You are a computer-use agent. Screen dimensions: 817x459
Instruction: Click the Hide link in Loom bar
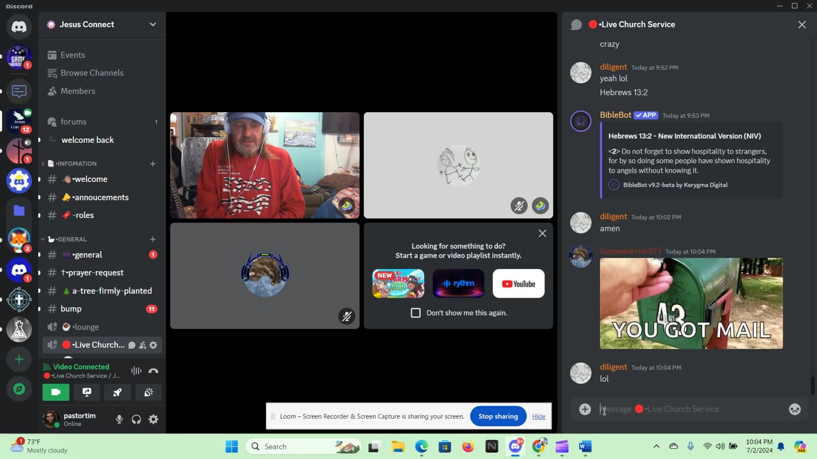539,416
